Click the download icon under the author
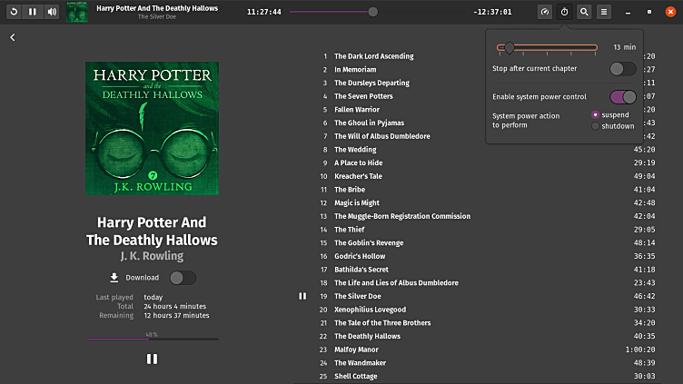The image size is (683, 384). (114, 278)
